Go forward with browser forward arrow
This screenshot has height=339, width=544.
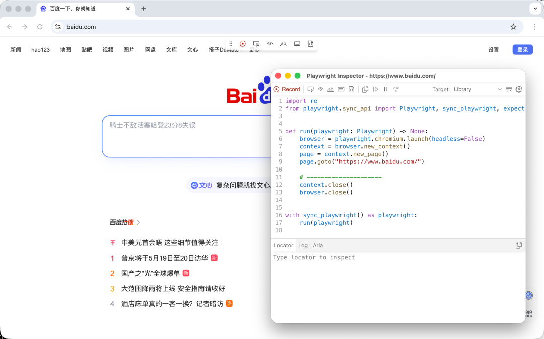pos(24,27)
